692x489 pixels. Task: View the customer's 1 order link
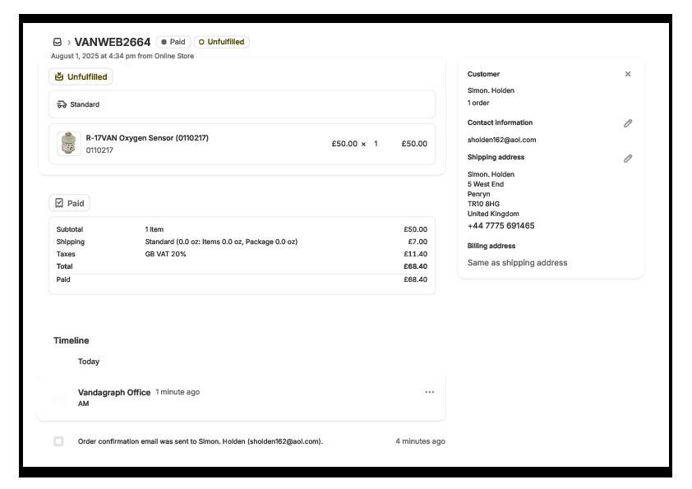click(480, 103)
